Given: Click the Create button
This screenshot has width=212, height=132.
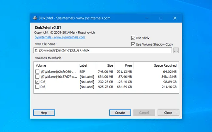Looking at the screenshot, I should [120, 112].
